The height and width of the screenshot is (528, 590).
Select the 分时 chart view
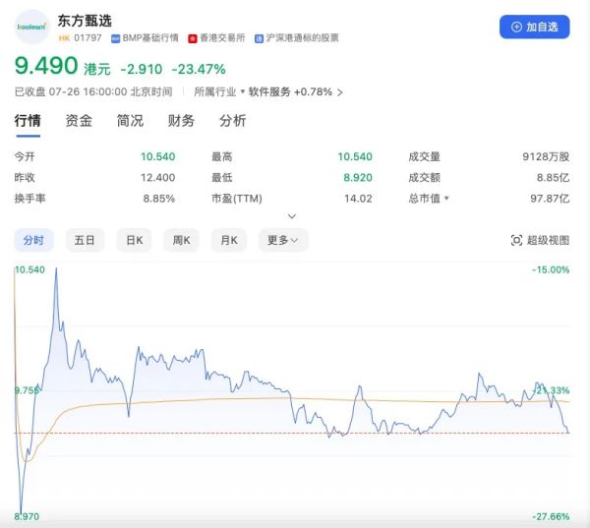(x=33, y=240)
